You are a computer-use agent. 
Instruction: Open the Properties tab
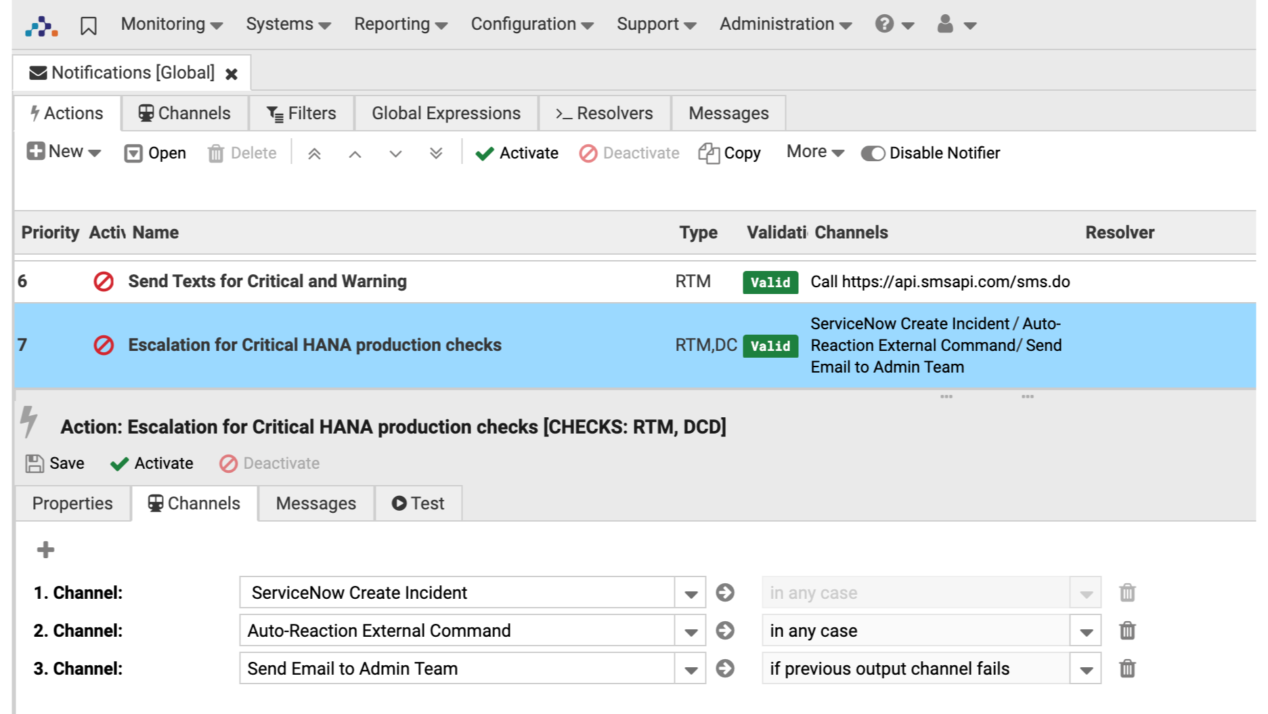point(72,503)
